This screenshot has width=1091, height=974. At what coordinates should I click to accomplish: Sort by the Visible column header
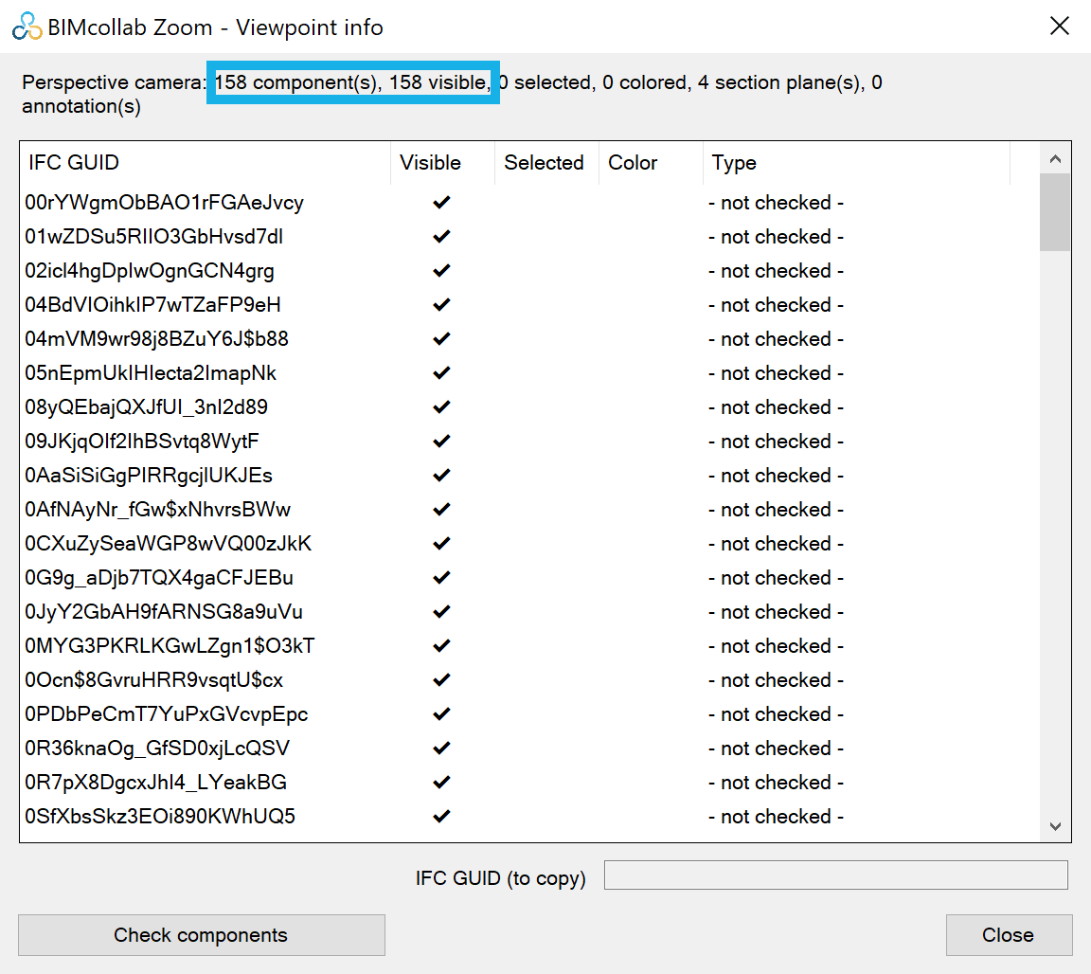pyautogui.click(x=442, y=163)
